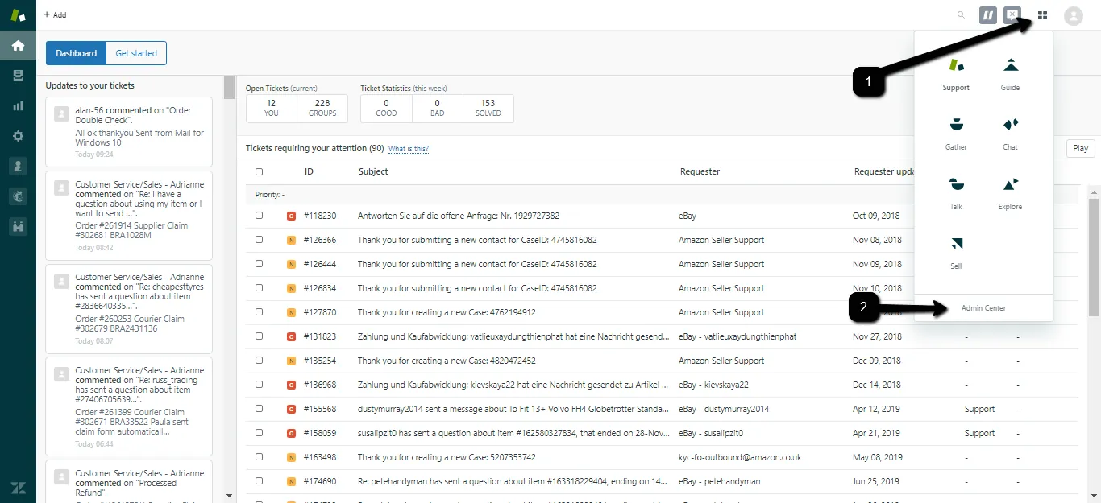Screen dimensions: 1101x503
Task: Open Talk from the products tray
Action: [956, 193]
